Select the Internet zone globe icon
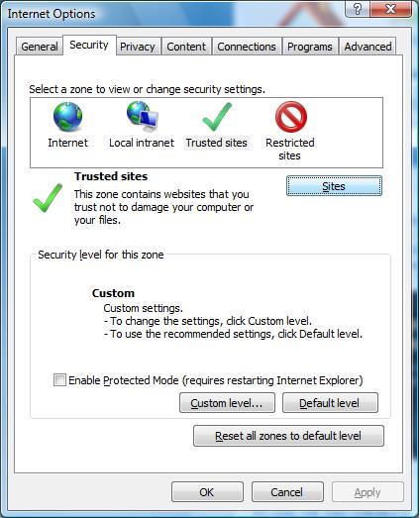Viewport: 420px width, 518px height. 67,117
